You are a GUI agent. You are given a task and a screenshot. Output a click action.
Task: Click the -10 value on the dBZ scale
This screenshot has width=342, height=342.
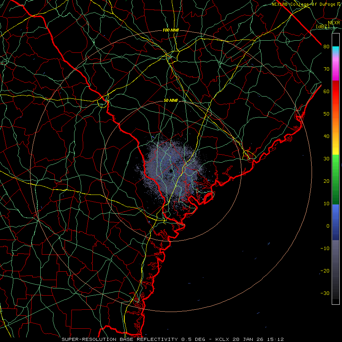(325, 249)
